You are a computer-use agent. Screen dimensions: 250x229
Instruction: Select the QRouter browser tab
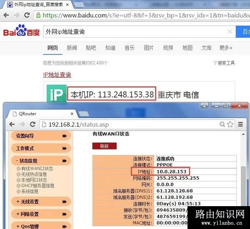pos(42,114)
